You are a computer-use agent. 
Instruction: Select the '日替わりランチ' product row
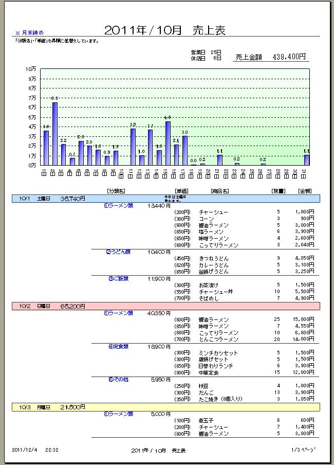click(244, 366)
